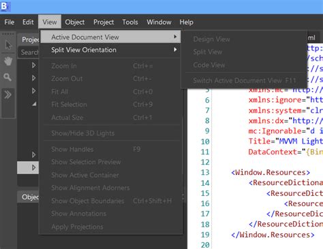Open the Object menu
Screen dimensions: 323x249
[75, 22]
